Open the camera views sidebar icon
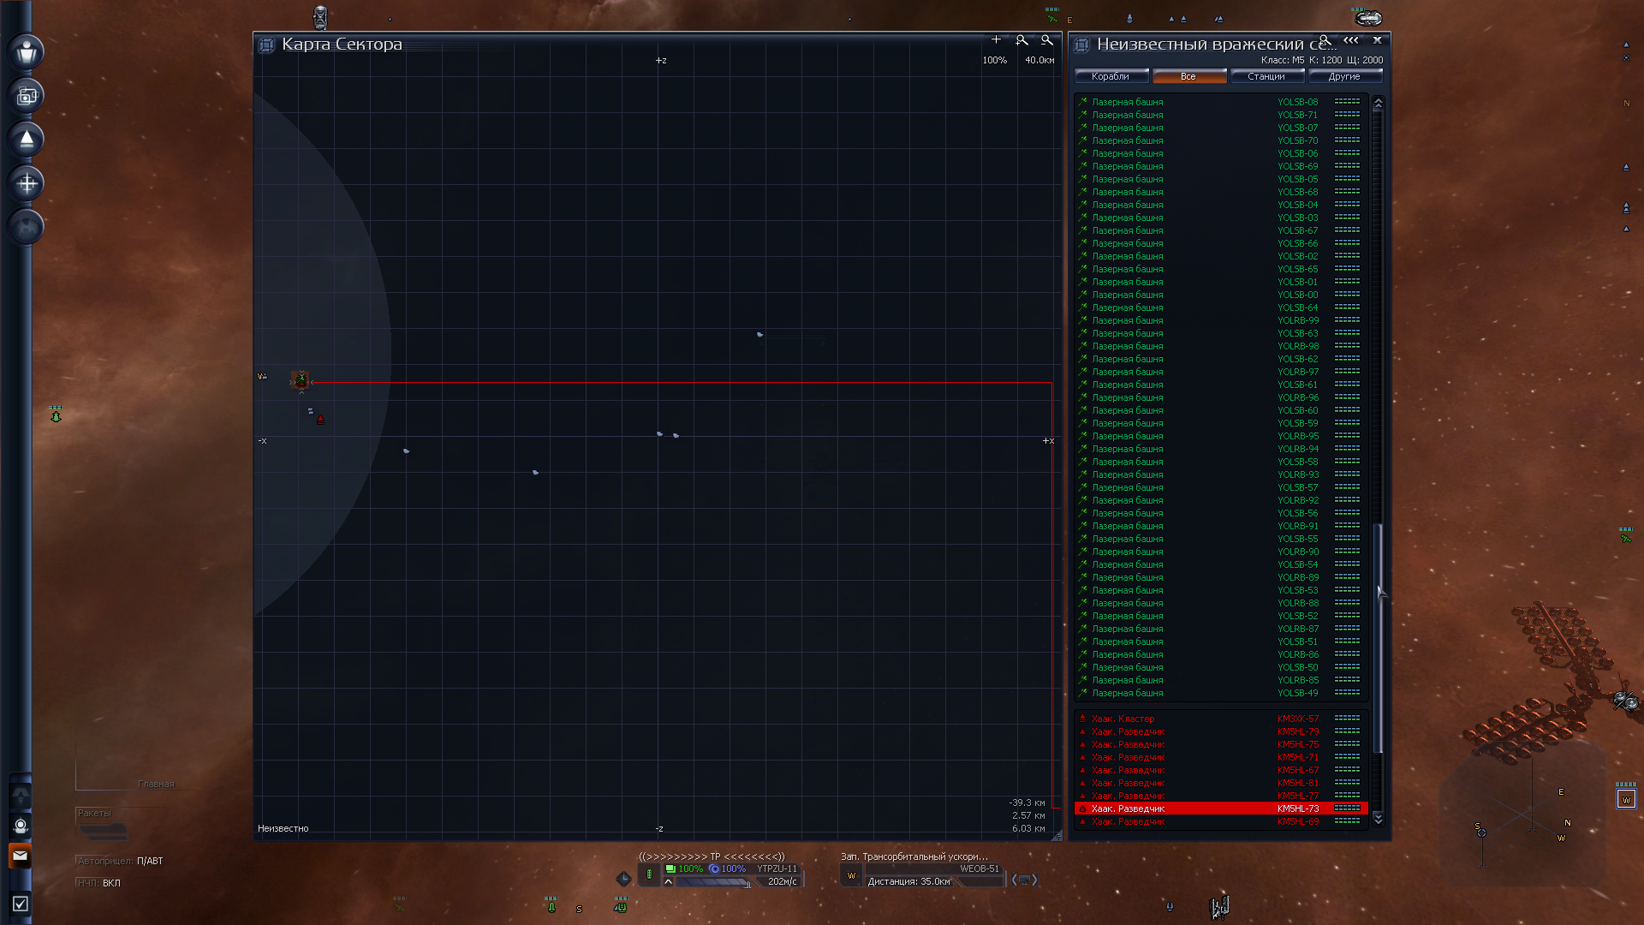This screenshot has height=925, width=1644. click(27, 96)
